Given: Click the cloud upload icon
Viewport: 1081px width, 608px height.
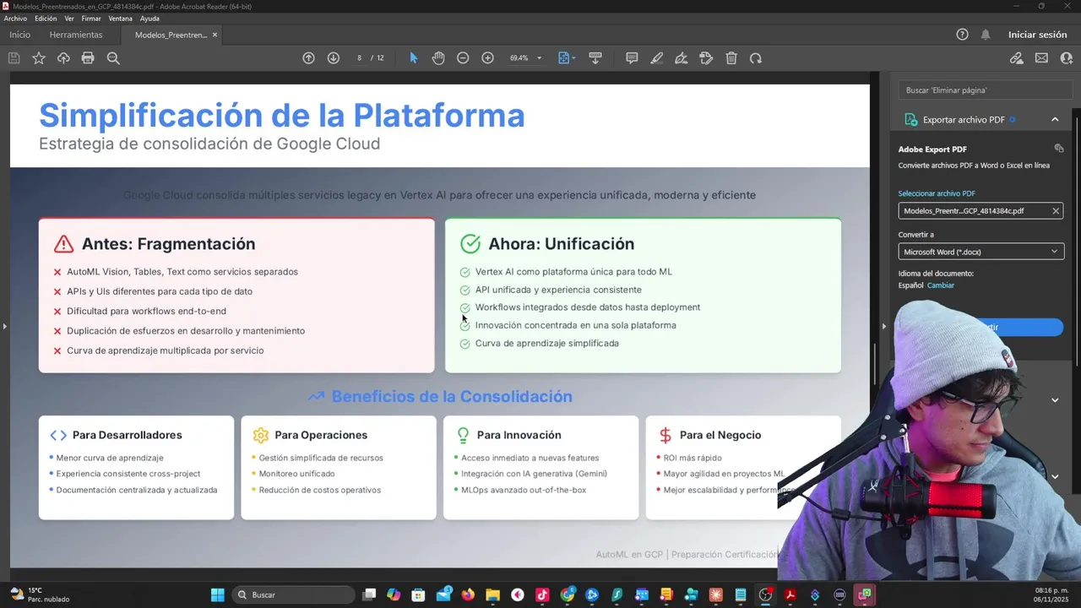Looking at the screenshot, I should tap(63, 58).
